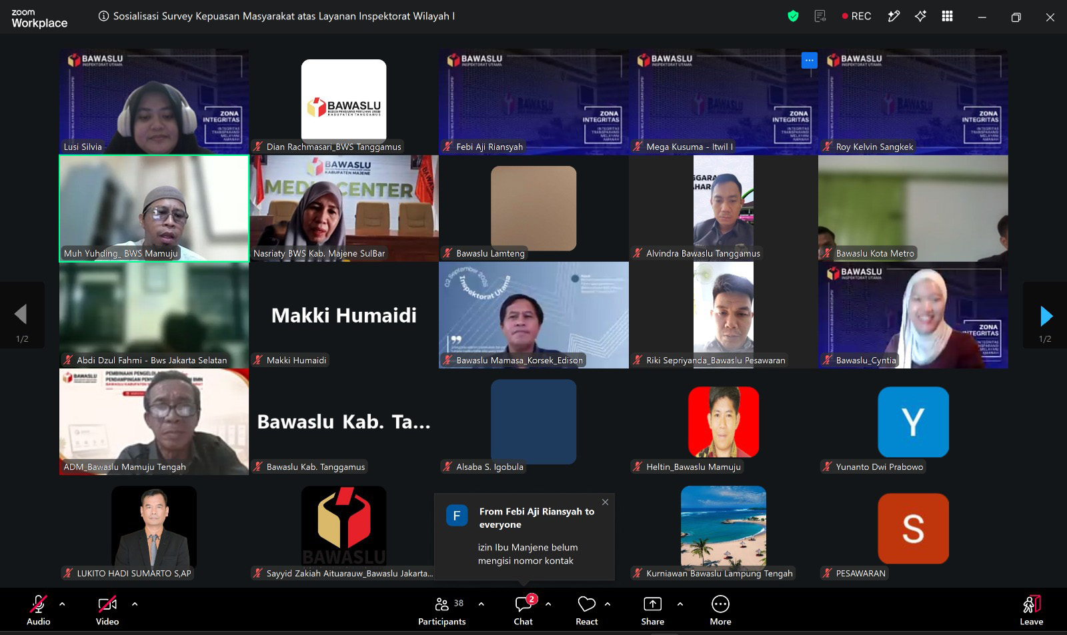Turn on the camera with Video button
Image resolution: width=1067 pixels, height=635 pixels.
coord(107,611)
